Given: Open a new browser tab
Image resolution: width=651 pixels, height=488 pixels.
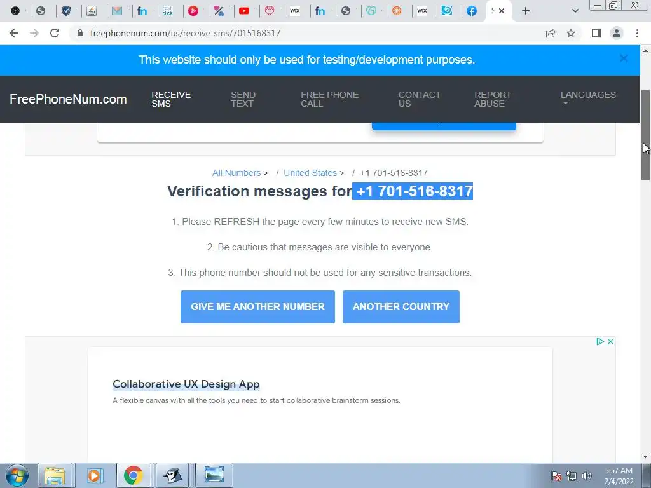Looking at the screenshot, I should 526,11.
